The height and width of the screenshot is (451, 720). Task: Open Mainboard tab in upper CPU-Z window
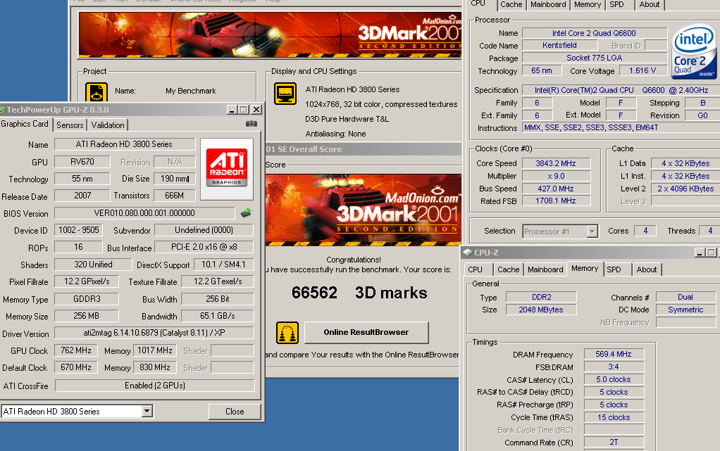[548, 5]
